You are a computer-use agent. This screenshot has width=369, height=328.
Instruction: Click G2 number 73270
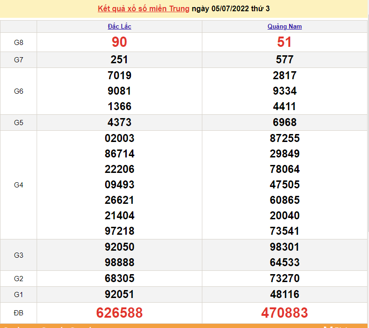284,278
